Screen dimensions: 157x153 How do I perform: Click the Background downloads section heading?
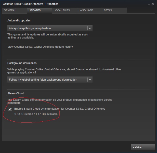tap(22, 63)
